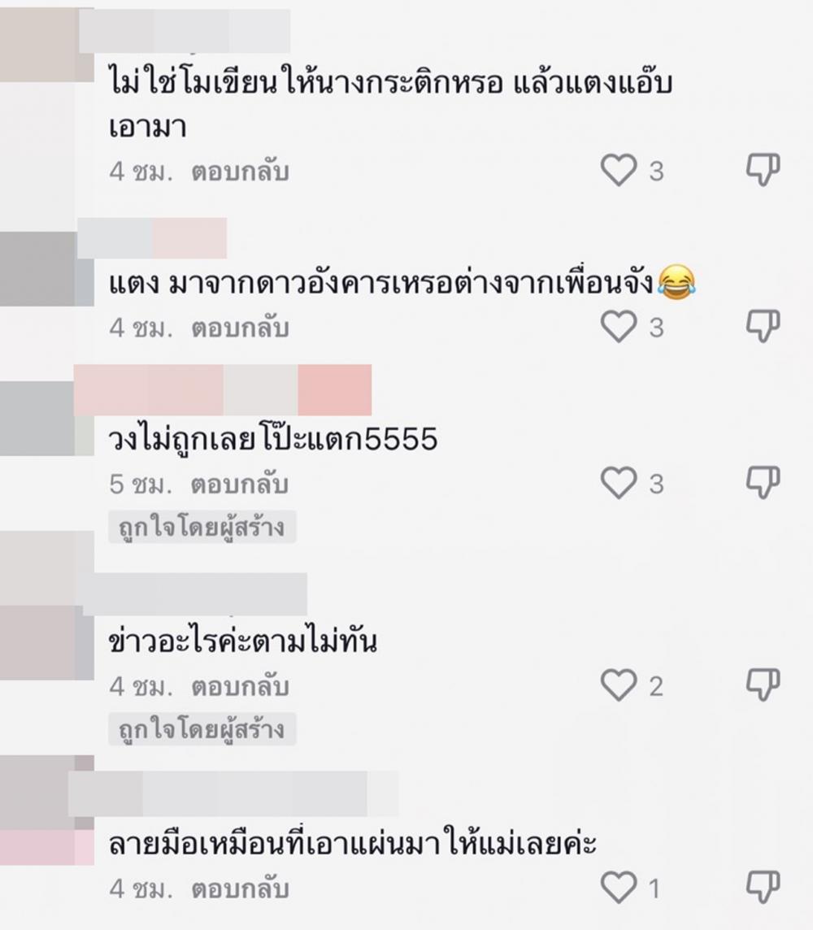Like the วงไม่ถูกเลย โป๊ะแตก5555 comment
The width and height of the screenshot is (813, 930).
coord(619,482)
